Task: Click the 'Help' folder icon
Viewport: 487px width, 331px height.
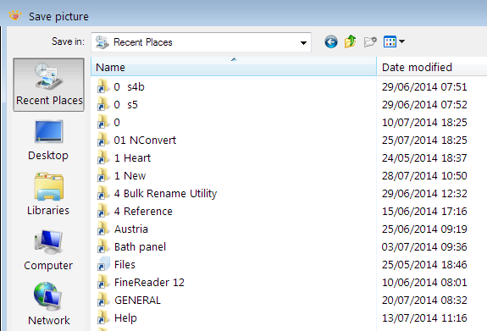Action: (102, 317)
